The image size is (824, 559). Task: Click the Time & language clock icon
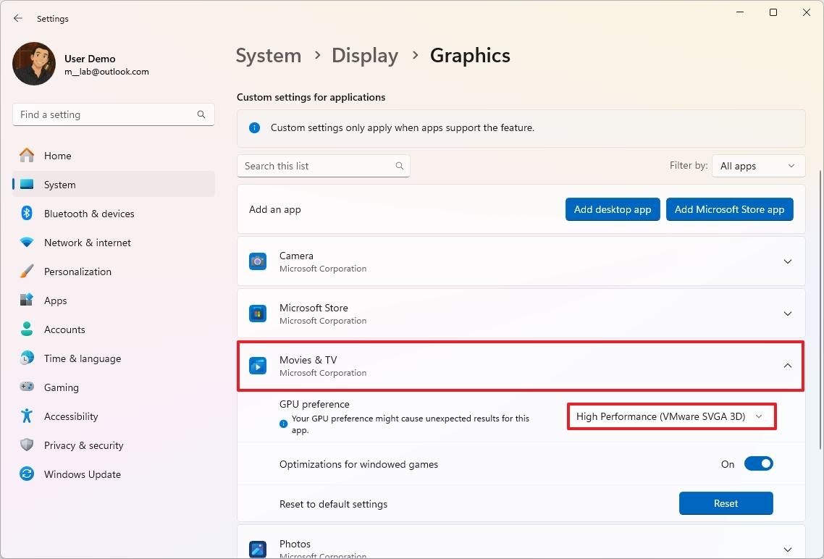click(x=27, y=358)
